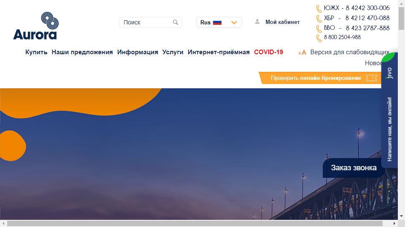Open the Напишите нам, мы онлайн chat tab

pos(389,129)
